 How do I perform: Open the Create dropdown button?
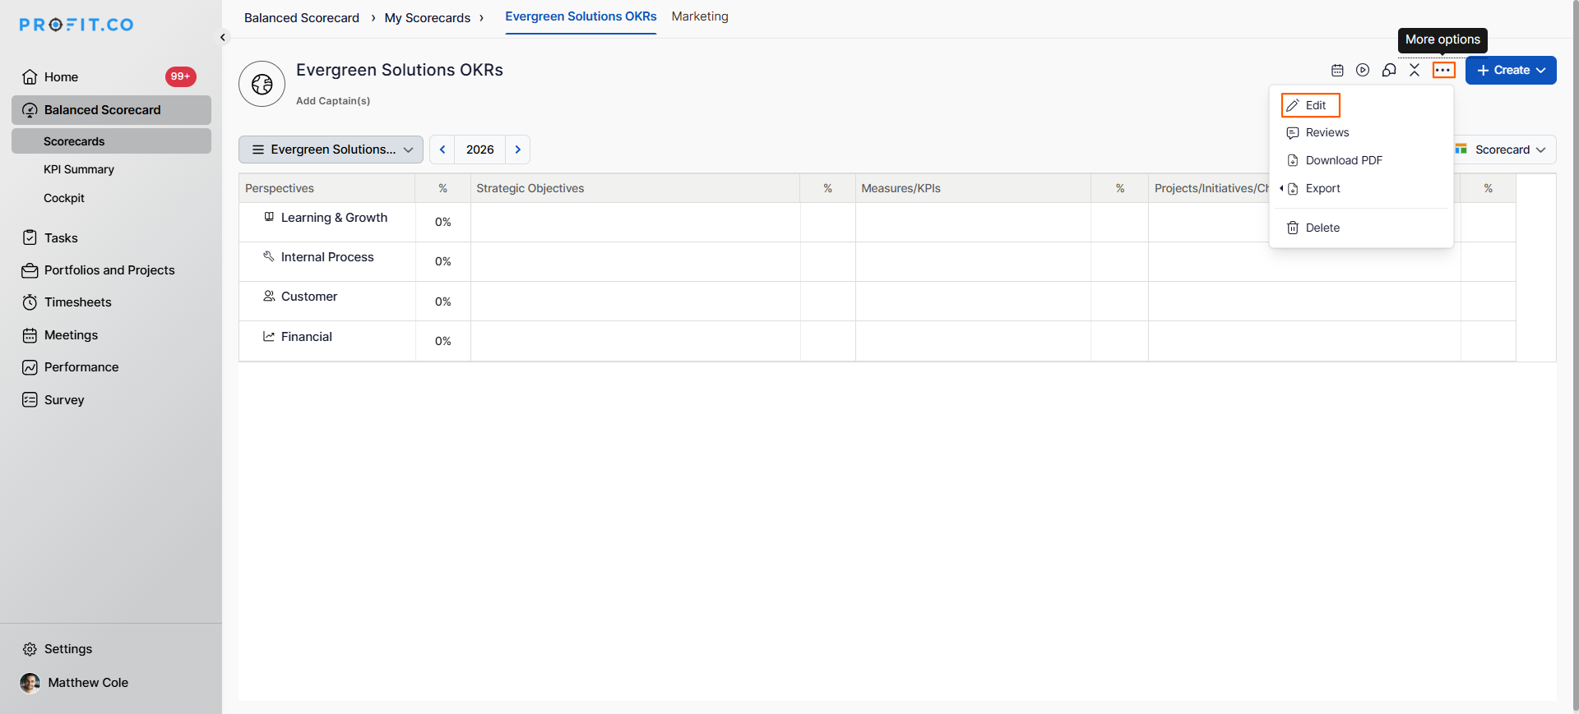pos(1511,71)
